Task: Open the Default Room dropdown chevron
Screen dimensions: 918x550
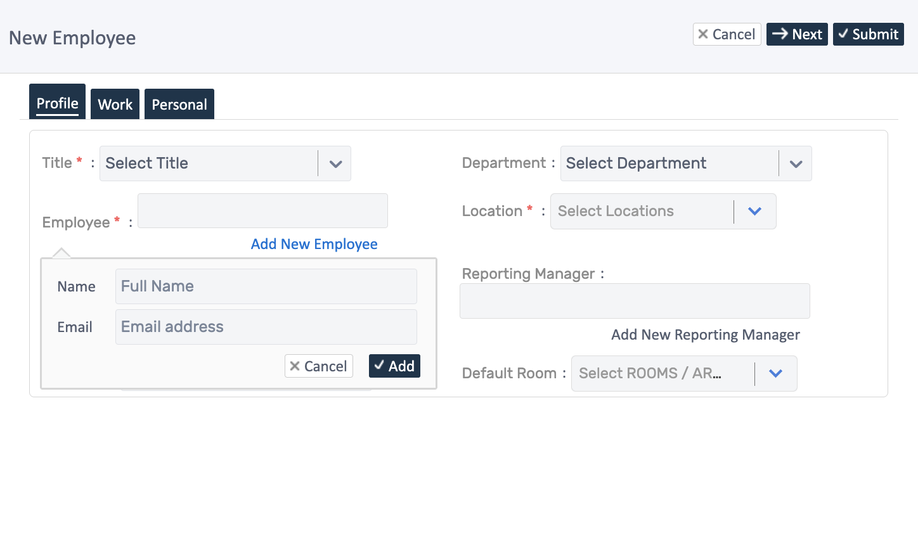Action: 775,374
